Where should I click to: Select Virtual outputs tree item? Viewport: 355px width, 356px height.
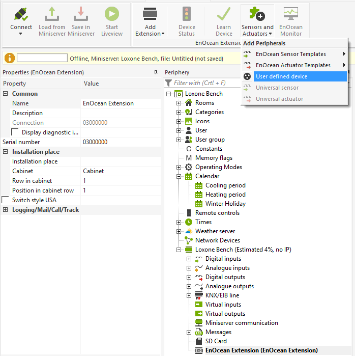(225, 314)
